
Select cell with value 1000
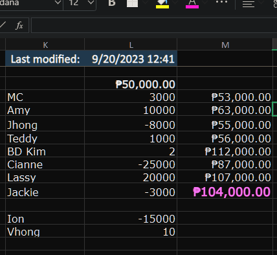point(131,138)
